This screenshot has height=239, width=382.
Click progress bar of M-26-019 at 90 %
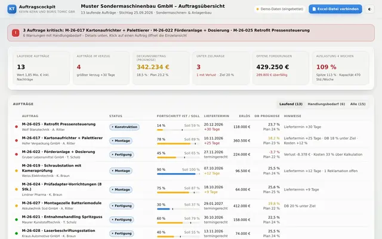[x=178, y=174]
